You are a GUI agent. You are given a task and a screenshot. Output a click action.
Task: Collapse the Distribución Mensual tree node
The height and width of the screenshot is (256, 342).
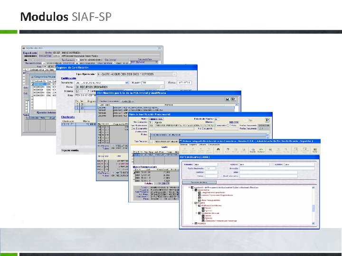tap(196, 213)
